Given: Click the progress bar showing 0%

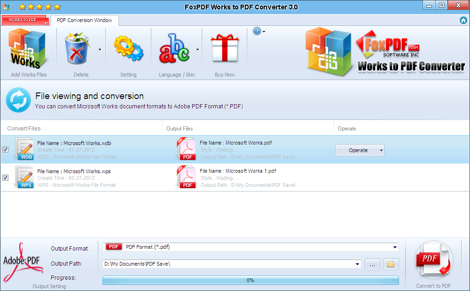Looking at the screenshot, I should [x=251, y=280].
